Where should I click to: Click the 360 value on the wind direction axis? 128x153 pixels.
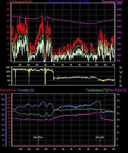point(8,67)
